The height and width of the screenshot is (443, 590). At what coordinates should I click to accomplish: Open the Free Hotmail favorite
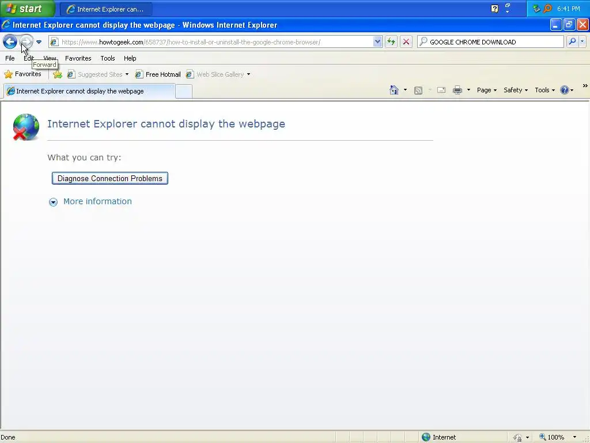coord(158,74)
